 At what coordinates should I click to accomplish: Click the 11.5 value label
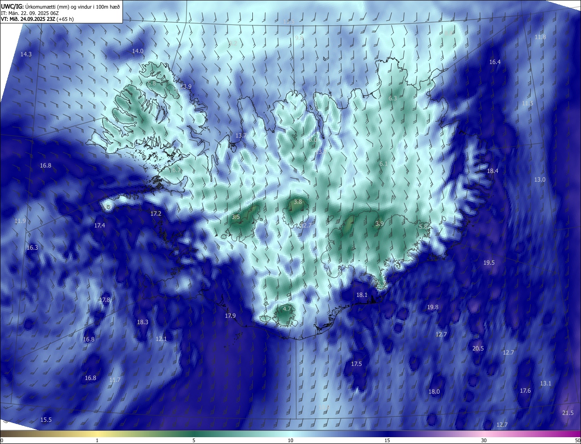click(x=527, y=104)
